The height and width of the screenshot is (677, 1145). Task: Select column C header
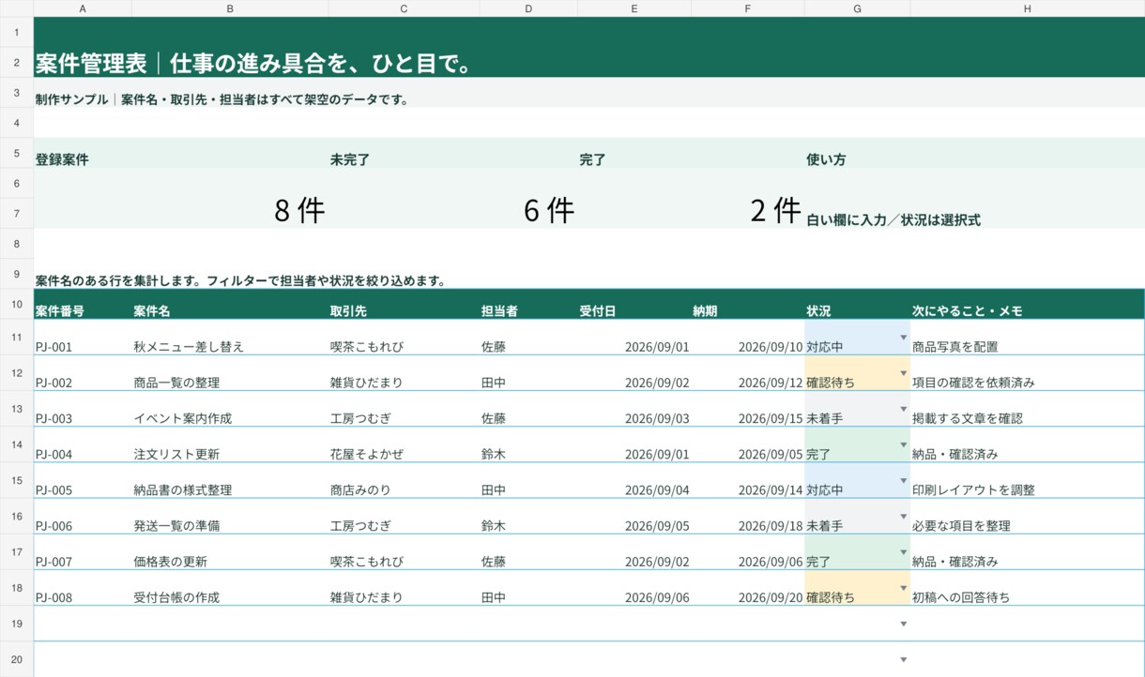click(x=404, y=8)
